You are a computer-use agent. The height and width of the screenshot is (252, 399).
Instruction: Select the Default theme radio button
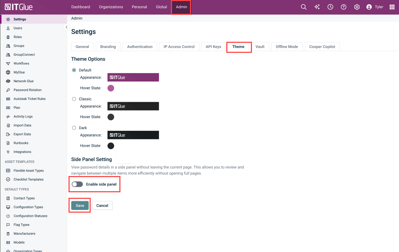(x=74, y=70)
